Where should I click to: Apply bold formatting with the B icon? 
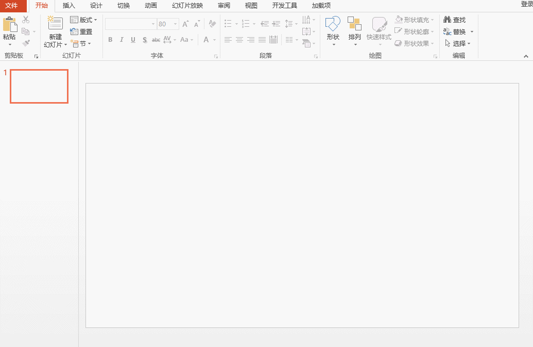(x=110, y=40)
